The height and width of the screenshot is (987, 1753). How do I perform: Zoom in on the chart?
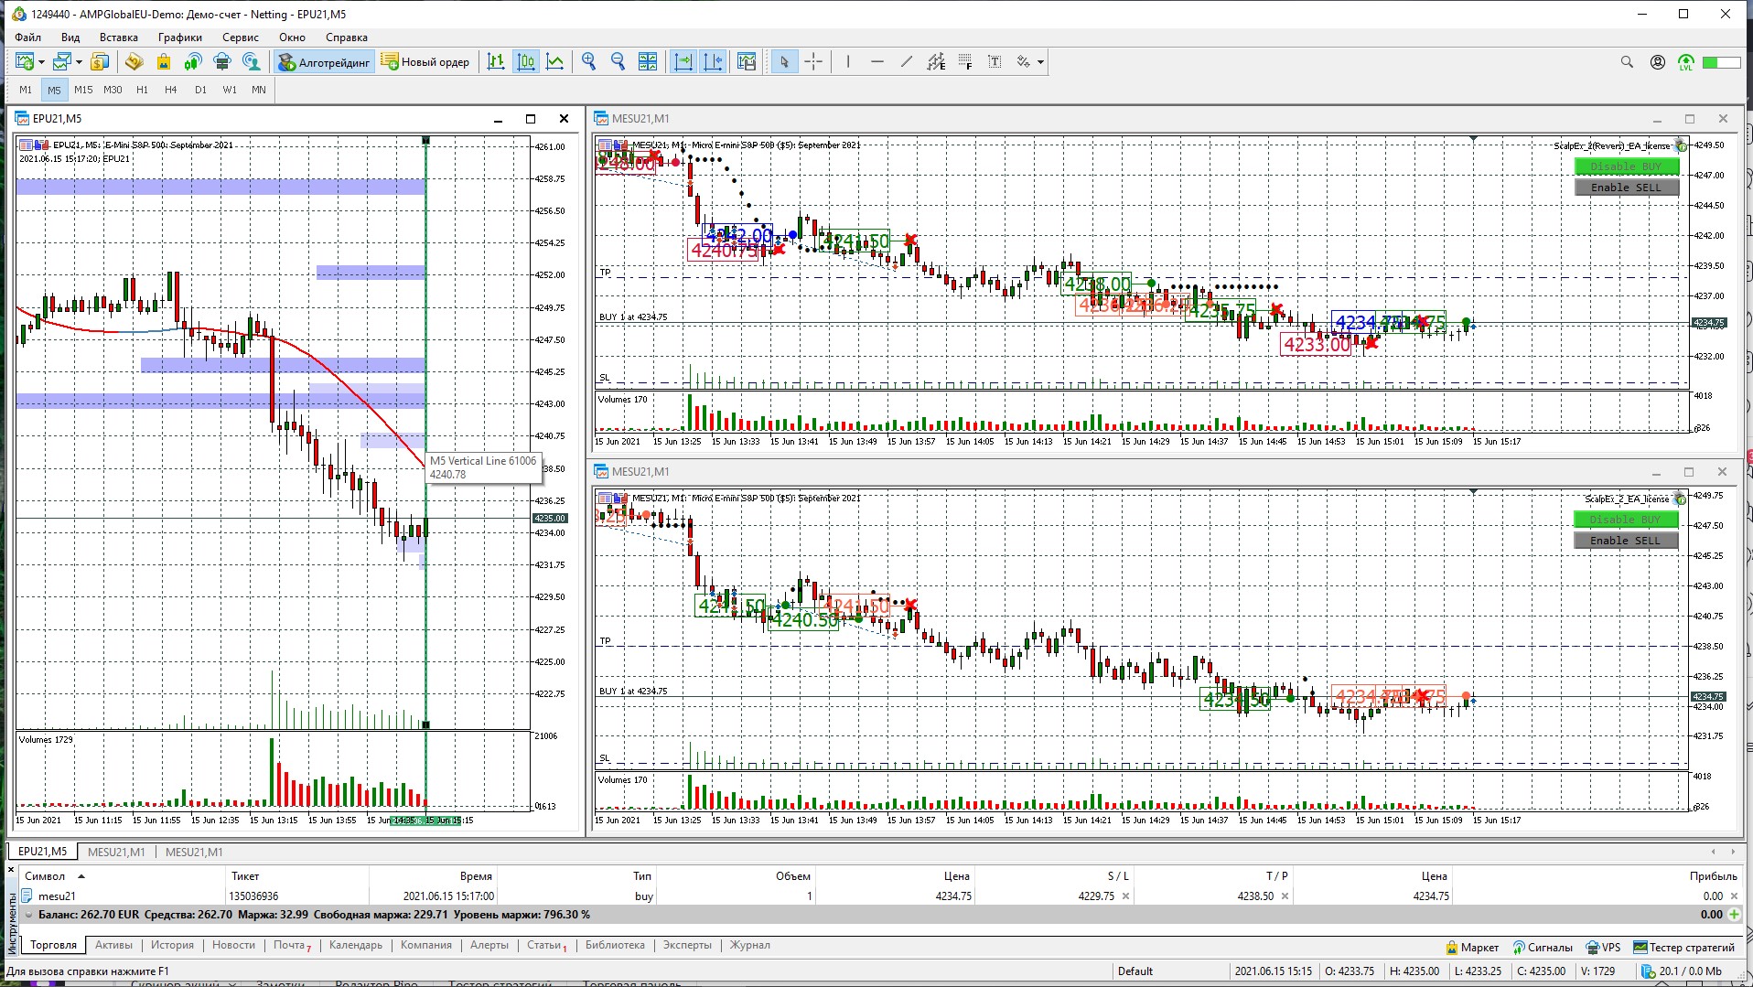(588, 62)
